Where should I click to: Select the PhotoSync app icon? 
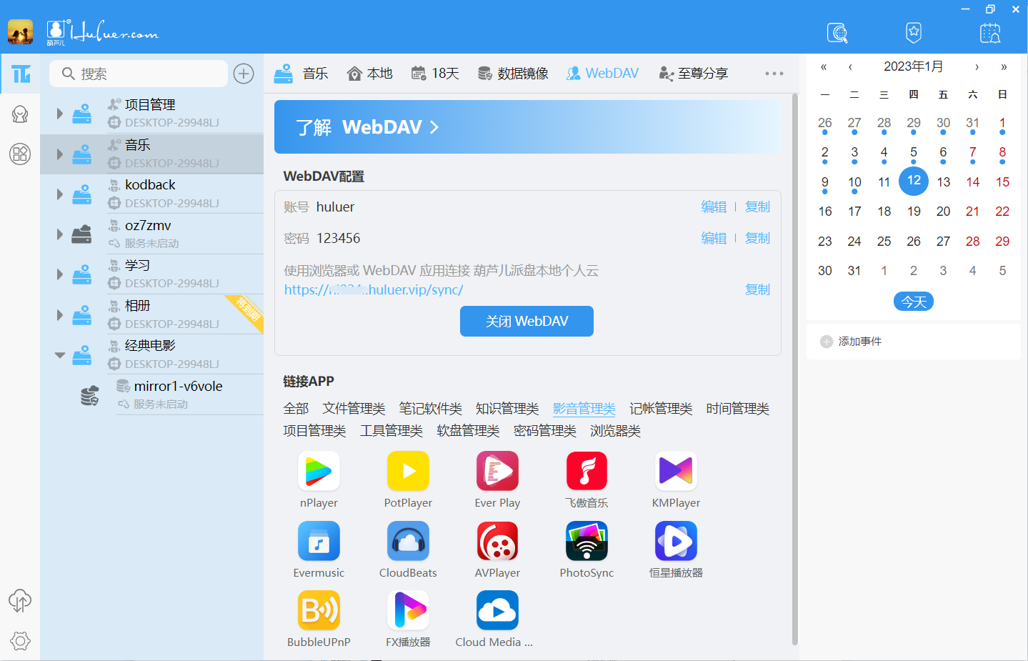587,541
